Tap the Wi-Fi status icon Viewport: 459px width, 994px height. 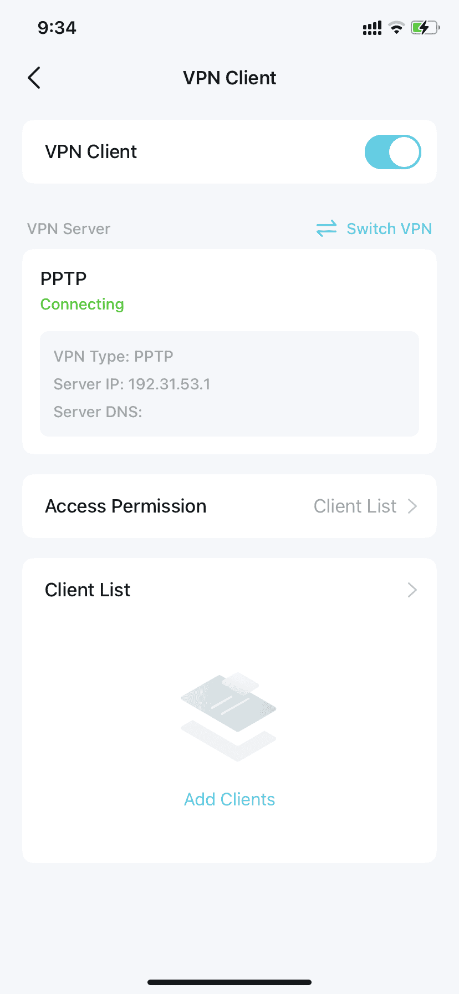click(x=396, y=28)
